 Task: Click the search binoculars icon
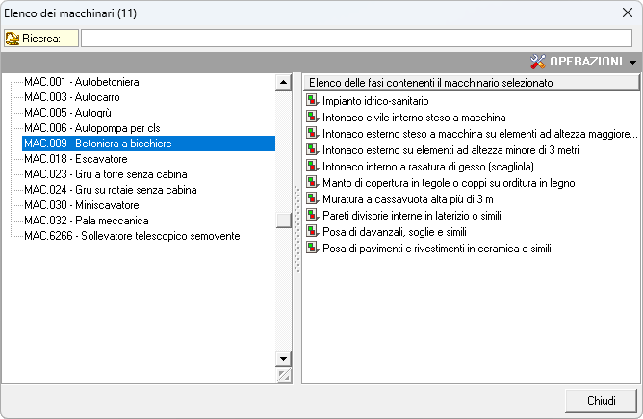(13, 39)
